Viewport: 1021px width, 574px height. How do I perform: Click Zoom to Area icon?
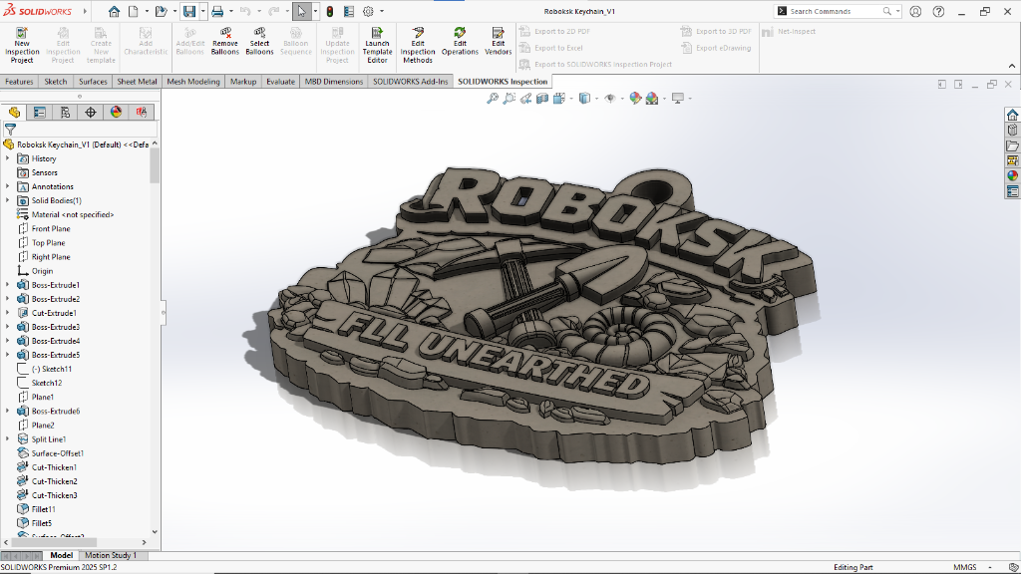510,99
